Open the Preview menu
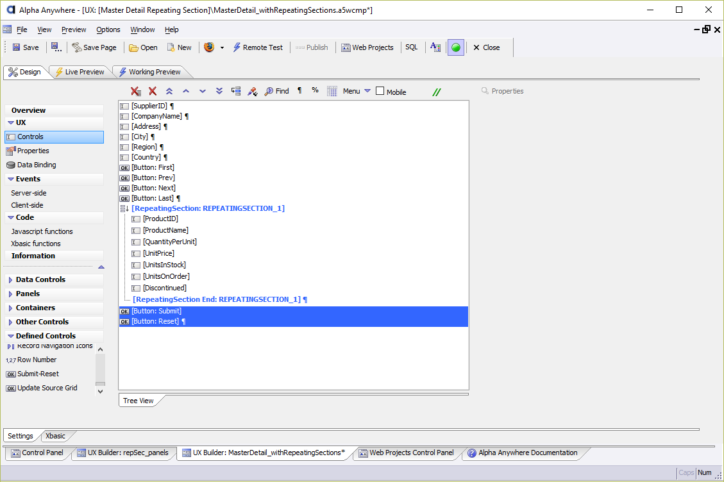The image size is (724, 482). (x=74, y=29)
